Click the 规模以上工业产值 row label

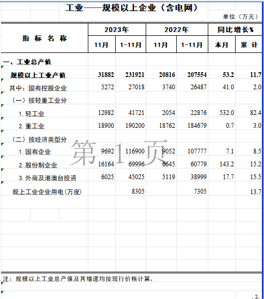pyautogui.click(x=38, y=75)
